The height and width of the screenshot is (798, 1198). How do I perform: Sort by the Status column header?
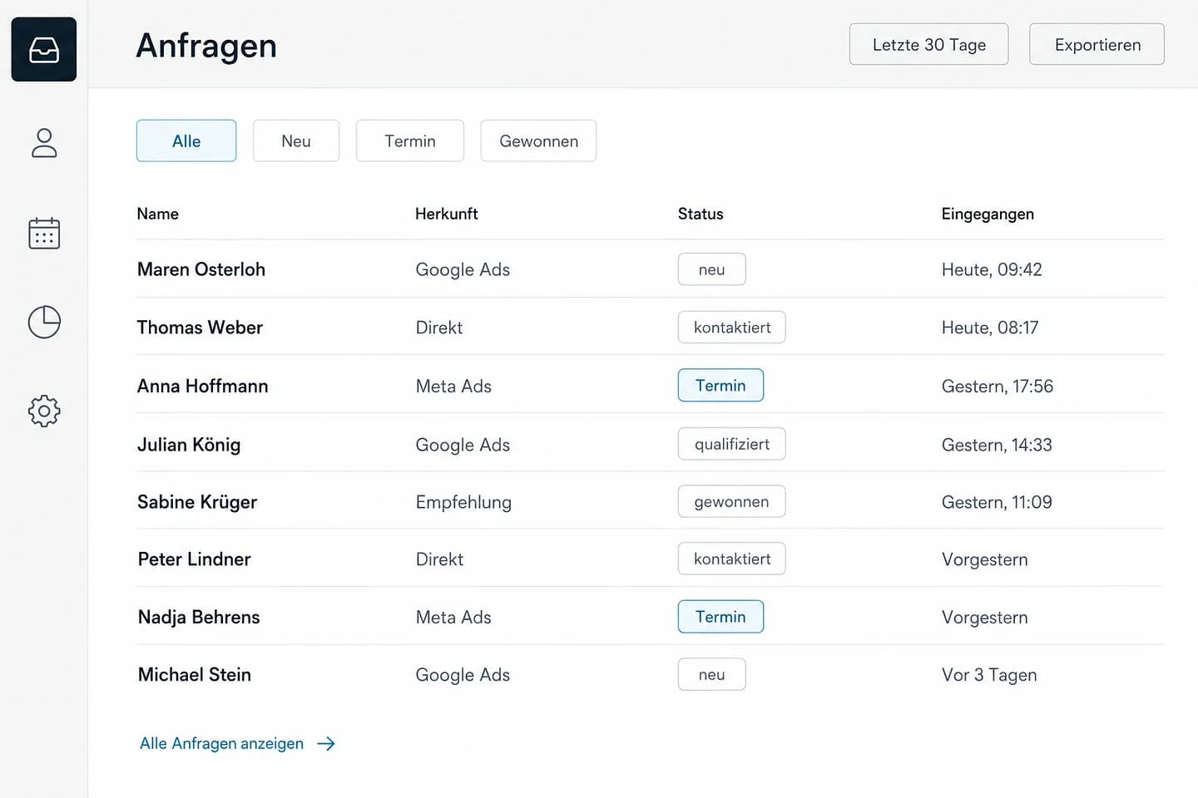[700, 214]
